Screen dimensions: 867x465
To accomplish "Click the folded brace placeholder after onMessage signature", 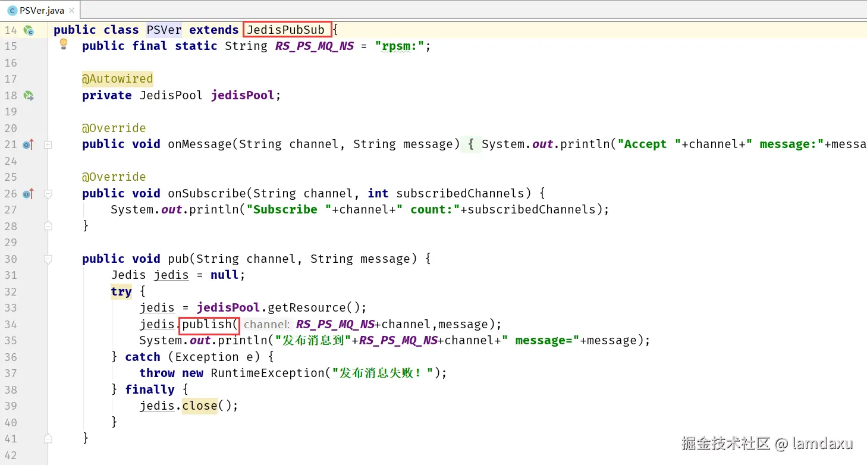I will pos(470,144).
